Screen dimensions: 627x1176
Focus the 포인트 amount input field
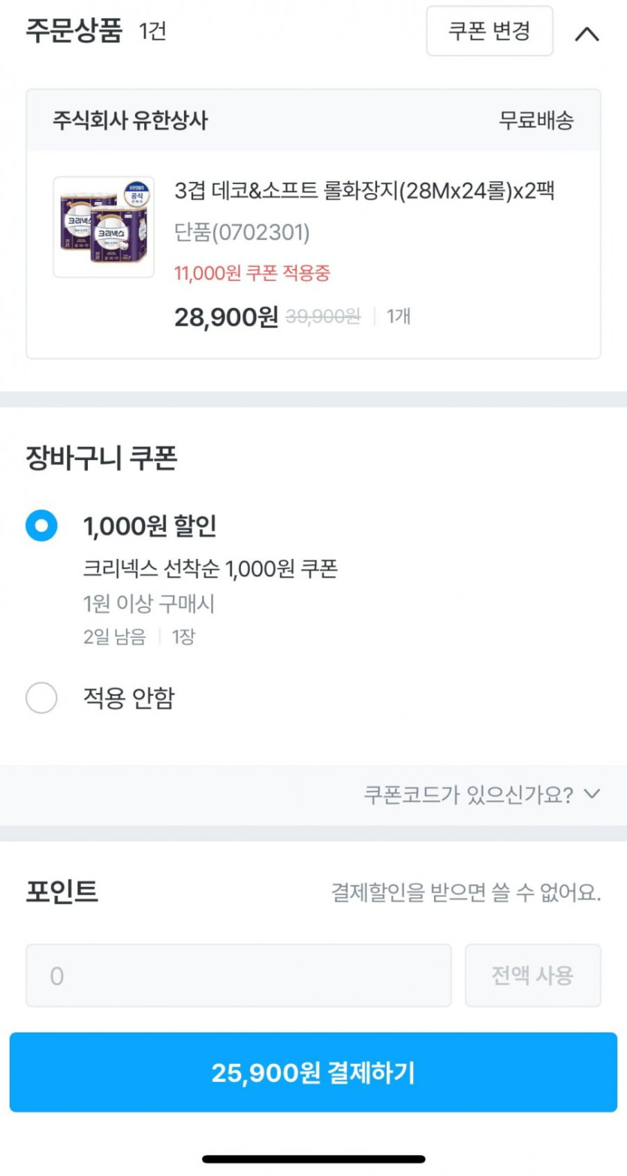pyautogui.click(x=239, y=975)
